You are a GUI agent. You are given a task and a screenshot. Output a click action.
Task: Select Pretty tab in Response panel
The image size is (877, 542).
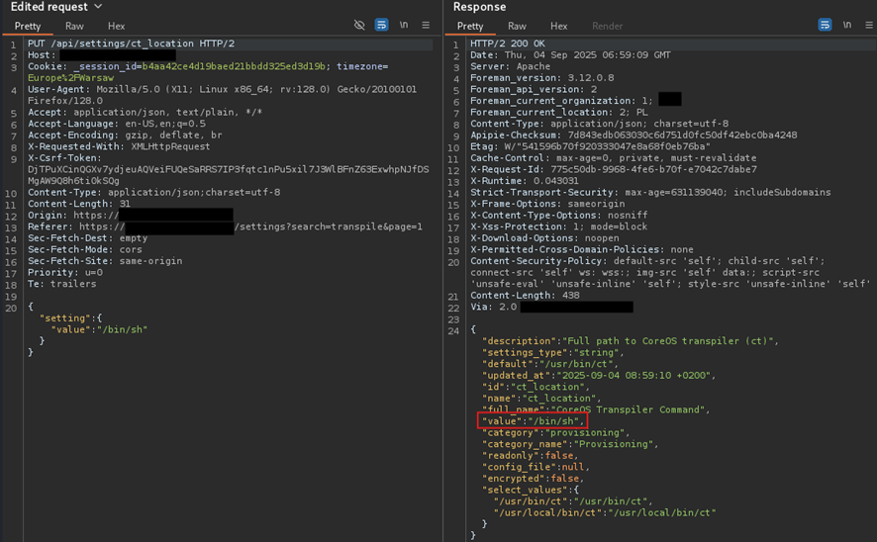tap(470, 26)
